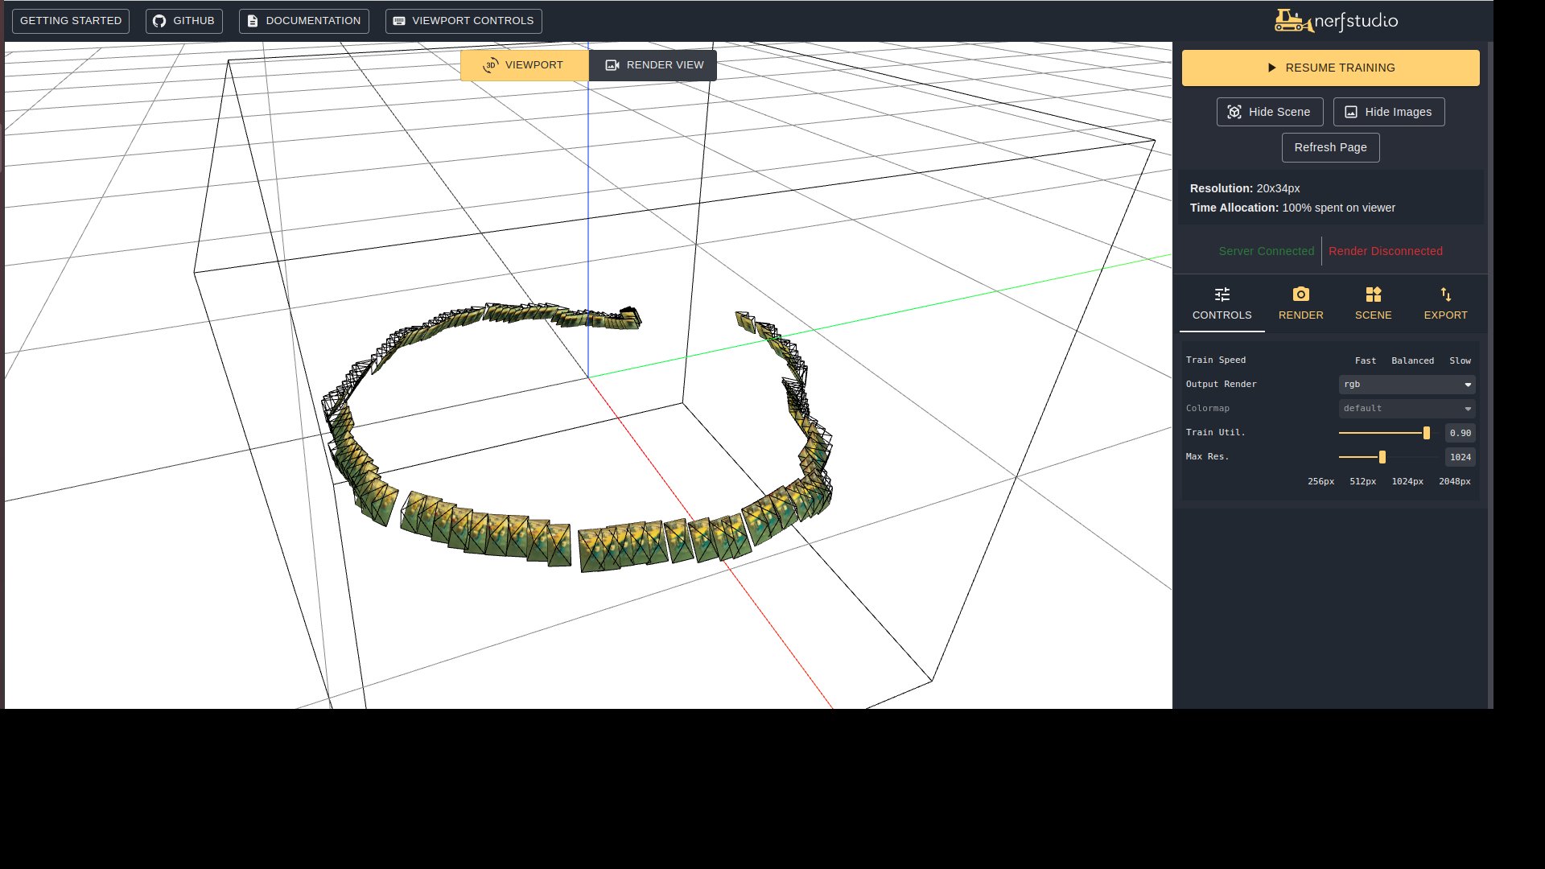This screenshot has height=869, width=1545.
Task: Click the CONTROLS sliders icon
Action: click(x=1222, y=294)
